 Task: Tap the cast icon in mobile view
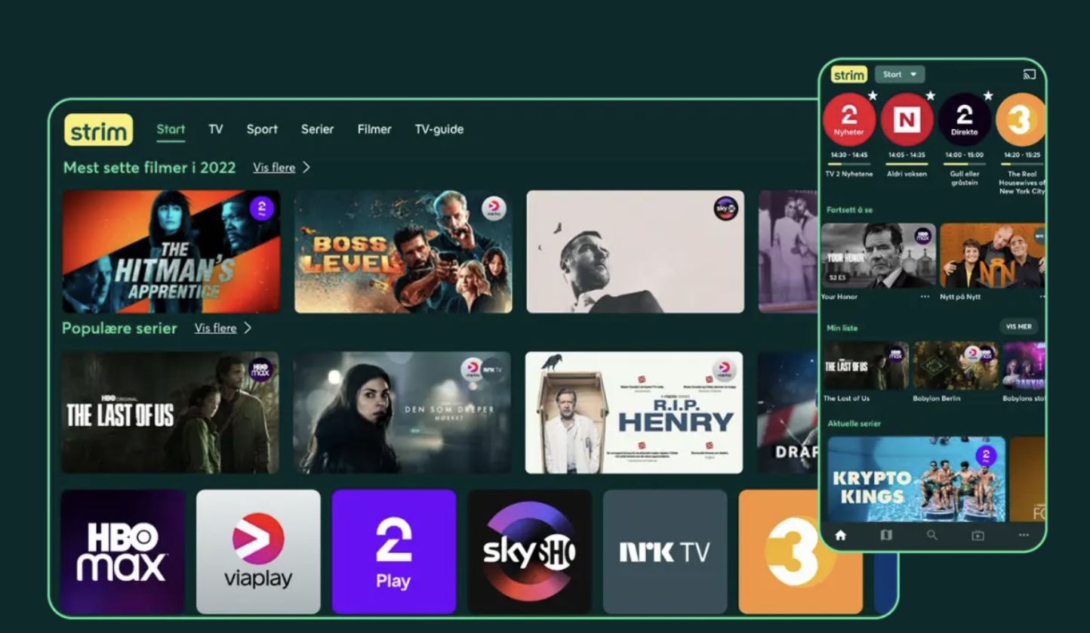click(1030, 74)
